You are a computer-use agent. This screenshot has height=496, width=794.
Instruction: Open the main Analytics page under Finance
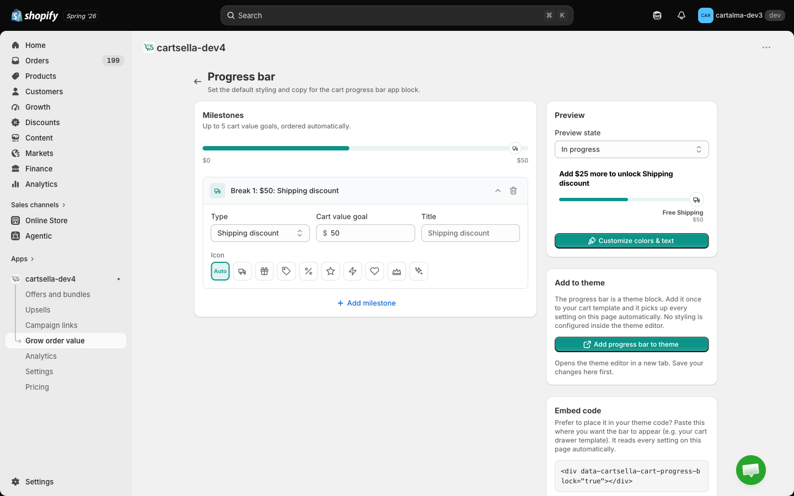(66, 184)
